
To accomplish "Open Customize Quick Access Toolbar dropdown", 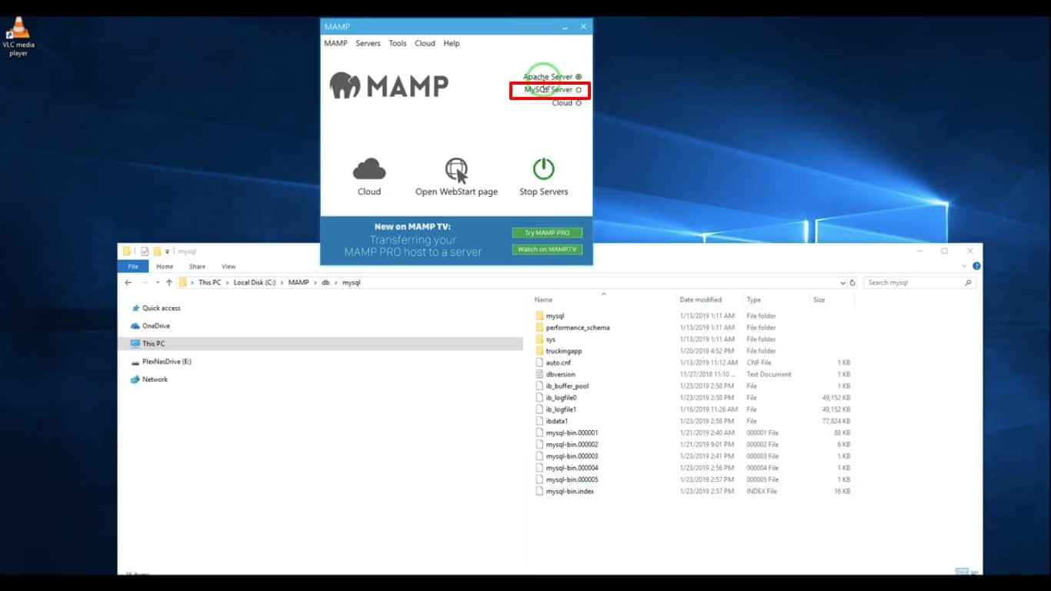I will point(167,252).
